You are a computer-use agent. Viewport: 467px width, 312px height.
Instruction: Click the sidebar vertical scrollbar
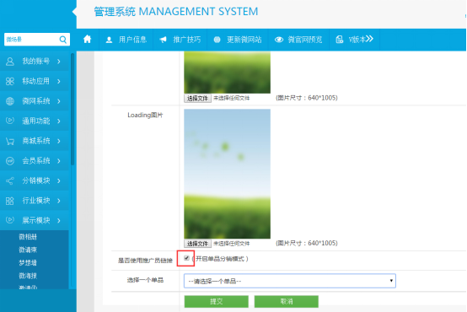(x=72, y=109)
